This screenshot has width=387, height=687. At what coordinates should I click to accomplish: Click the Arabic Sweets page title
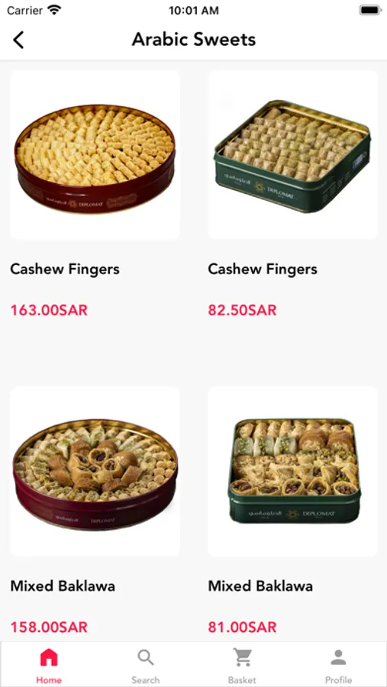click(194, 40)
